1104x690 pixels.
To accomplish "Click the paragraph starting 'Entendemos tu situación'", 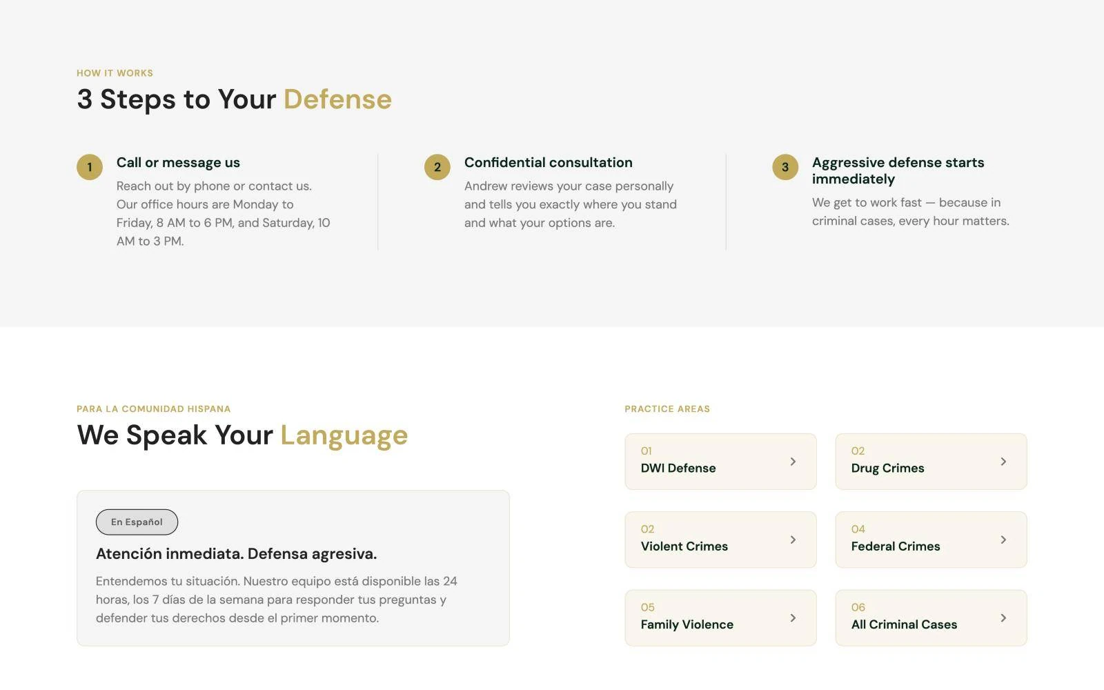I will (277, 600).
